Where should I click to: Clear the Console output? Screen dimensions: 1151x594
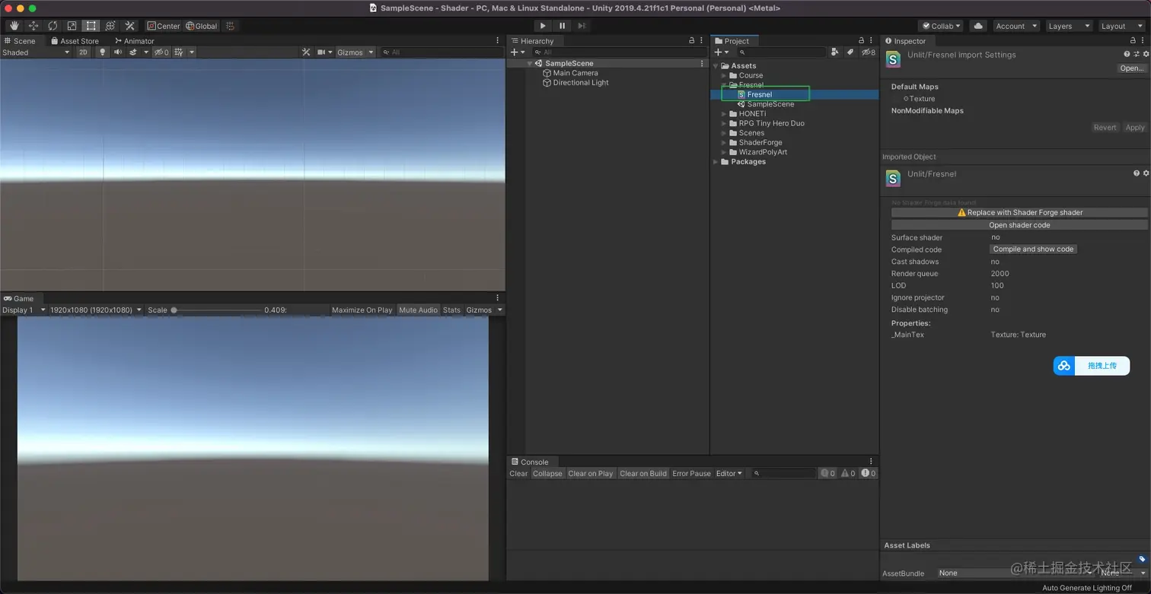tap(518, 474)
